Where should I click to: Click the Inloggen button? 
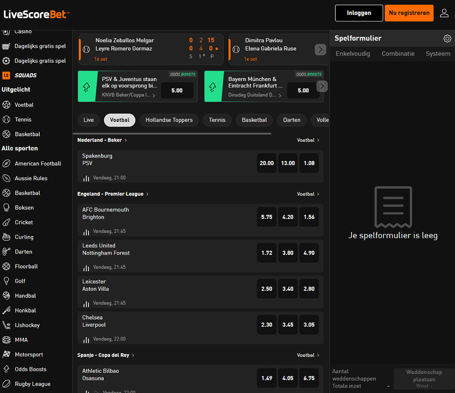[359, 13]
